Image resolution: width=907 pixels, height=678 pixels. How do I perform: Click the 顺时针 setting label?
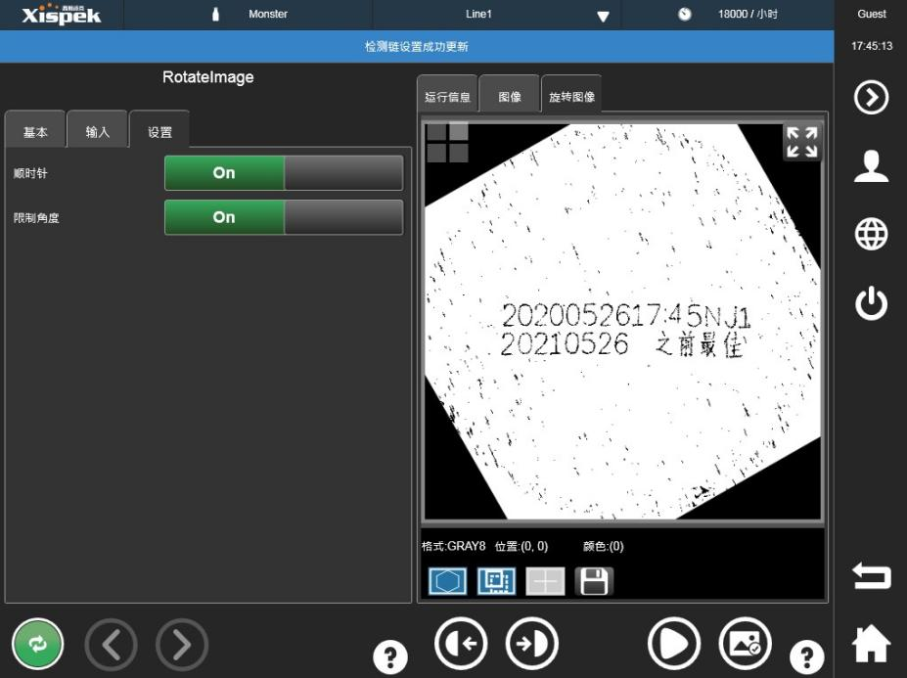coord(30,173)
